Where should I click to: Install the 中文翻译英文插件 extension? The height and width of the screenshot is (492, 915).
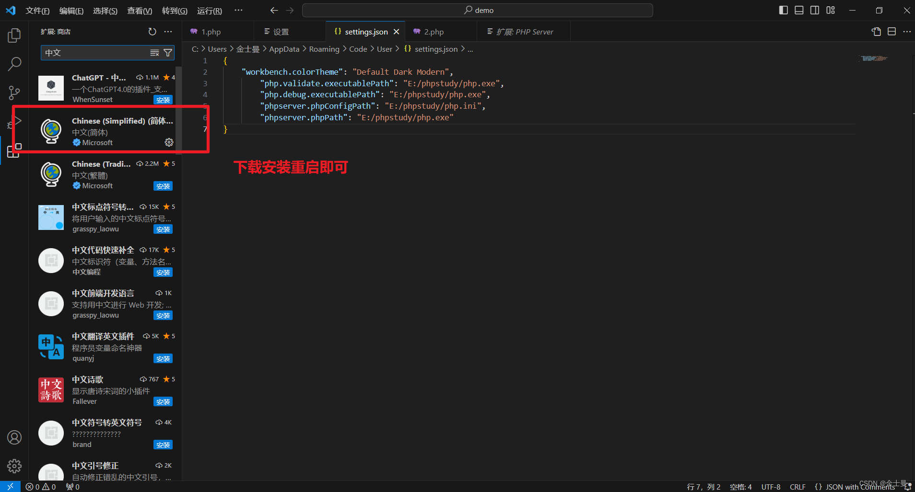click(163, 359)
